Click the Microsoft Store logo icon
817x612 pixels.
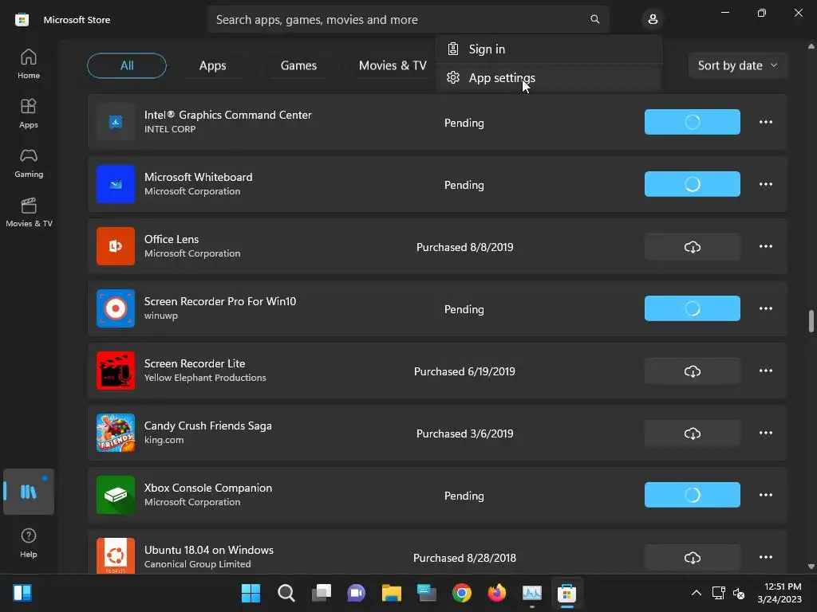click(22, 20)
